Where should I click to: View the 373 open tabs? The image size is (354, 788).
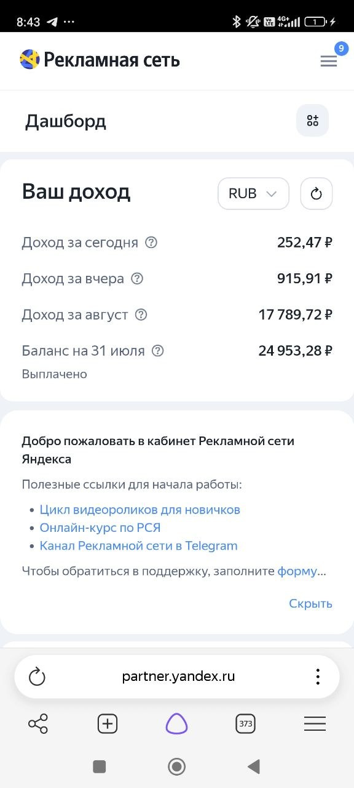(246, 724)
